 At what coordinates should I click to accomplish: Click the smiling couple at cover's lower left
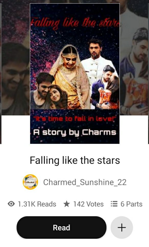49,91
